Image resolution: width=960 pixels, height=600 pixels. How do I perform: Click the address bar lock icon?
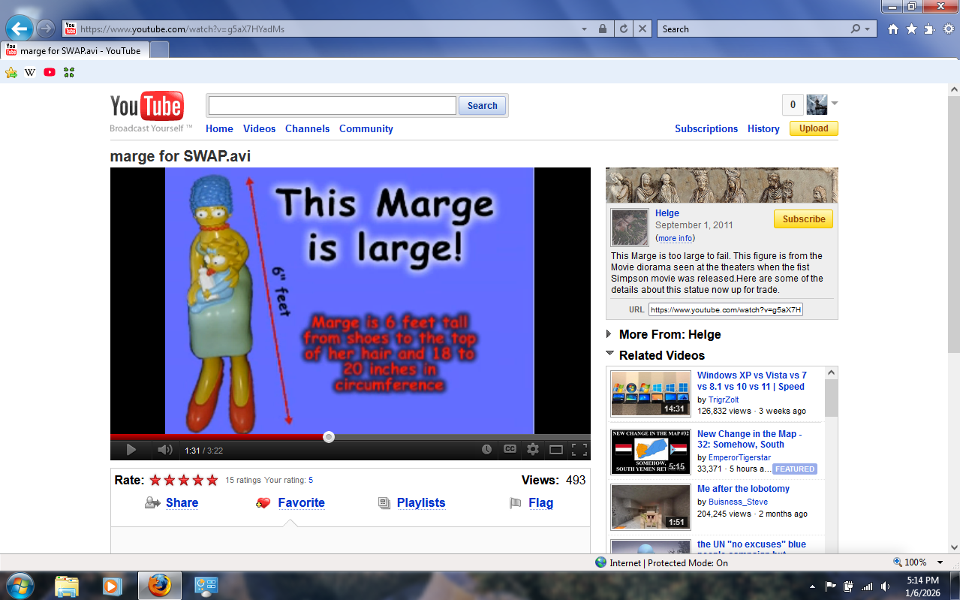click(x=603, y=29)
